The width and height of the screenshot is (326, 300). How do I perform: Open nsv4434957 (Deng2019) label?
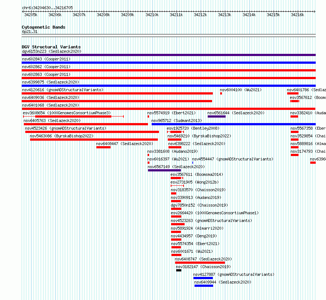click(194, 236)
